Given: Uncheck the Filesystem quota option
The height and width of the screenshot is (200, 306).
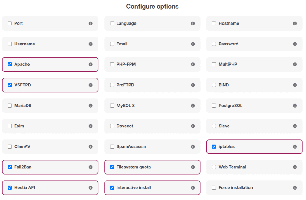Looking at the screenshot, I should 112,167.
